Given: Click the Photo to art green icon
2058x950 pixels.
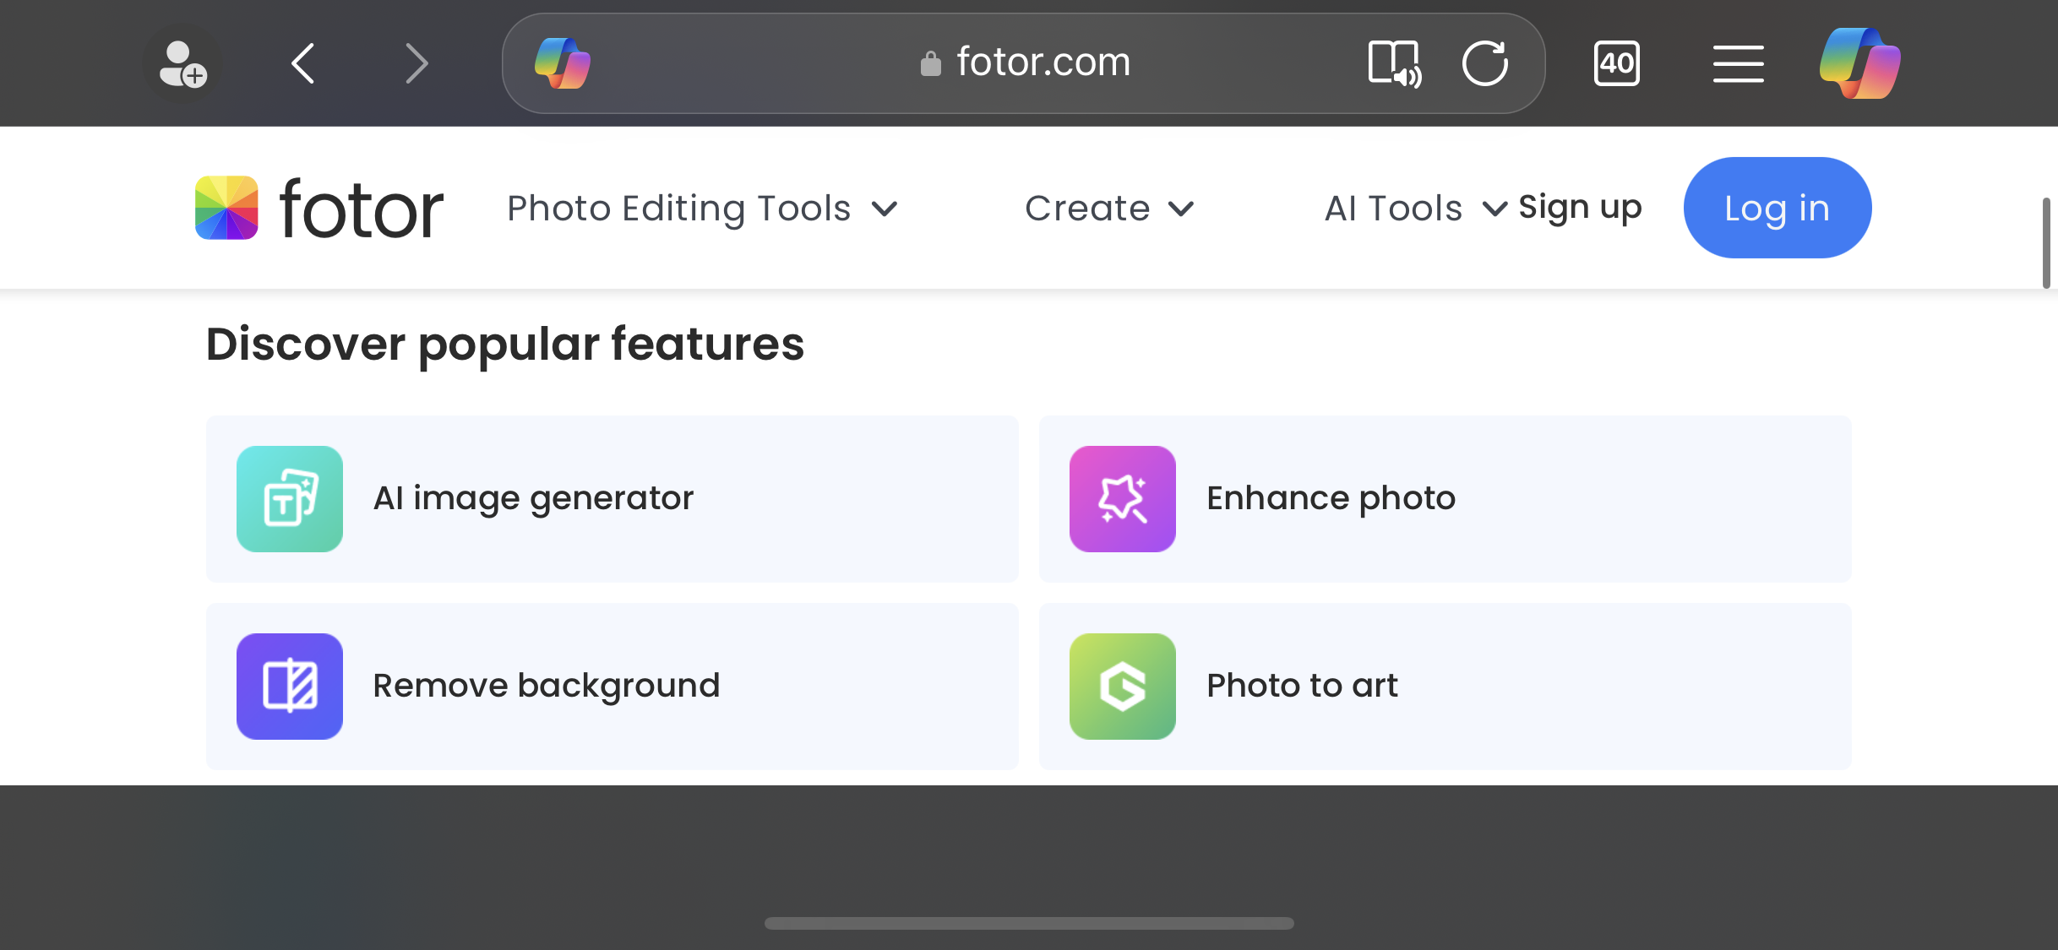Looking at the screenshot, I should [1123, 687].
